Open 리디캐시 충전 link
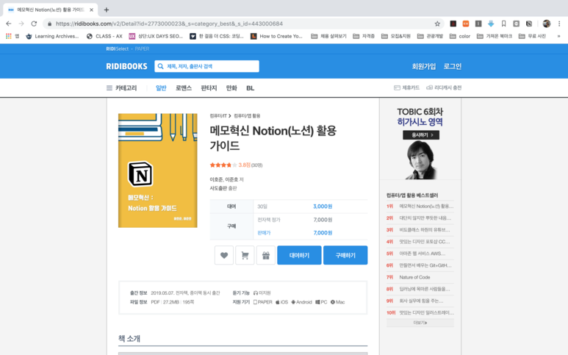Viewport: 568px width, 355px height. [x=444, y=87]
